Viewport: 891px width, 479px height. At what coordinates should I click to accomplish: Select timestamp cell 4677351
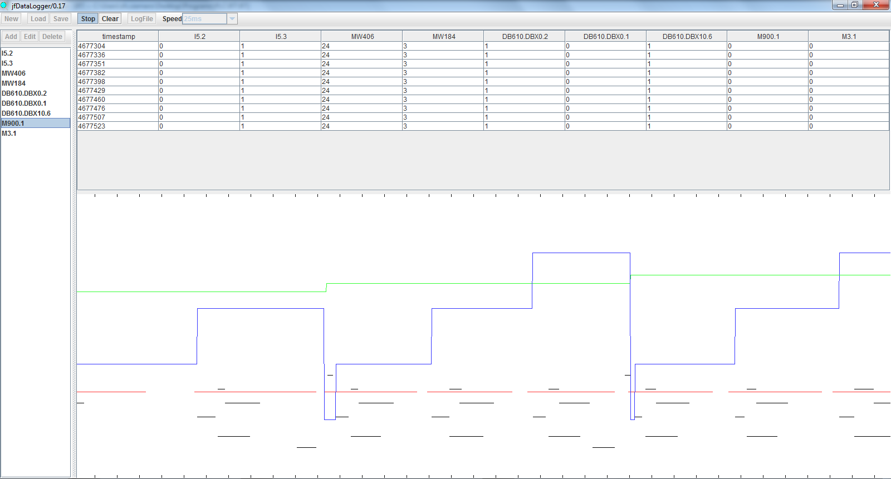[118, 64]
